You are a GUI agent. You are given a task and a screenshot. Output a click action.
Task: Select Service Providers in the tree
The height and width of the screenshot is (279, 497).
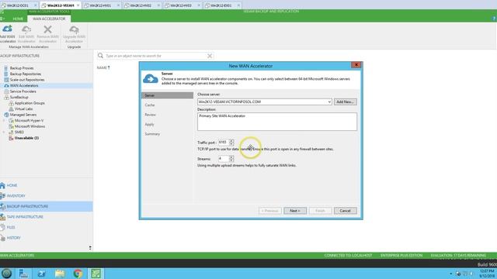[23, 91]
